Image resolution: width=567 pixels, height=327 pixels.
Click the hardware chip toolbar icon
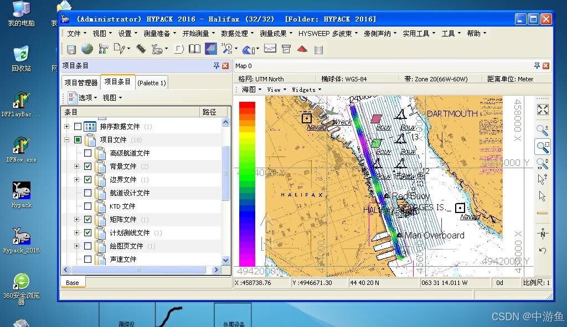(x=141, y=49)
